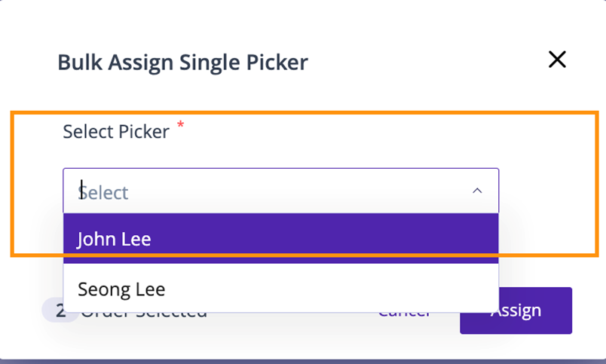
Task: Click the Bulk Assign Single Picker heading
Action: click(x=182, y=62)
